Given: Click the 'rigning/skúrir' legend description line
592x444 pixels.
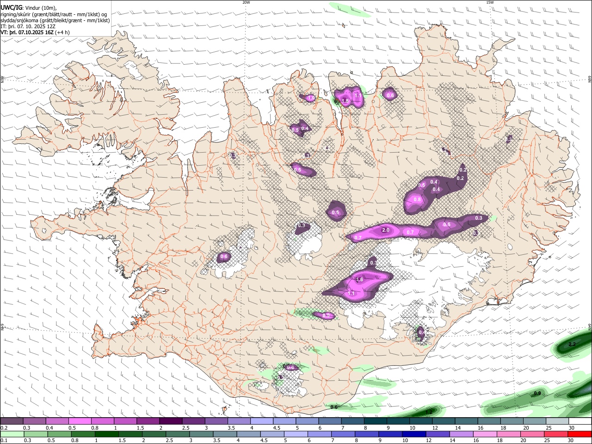Looking at the screenshot, I should pyautogui.click(x=54, y=14).
